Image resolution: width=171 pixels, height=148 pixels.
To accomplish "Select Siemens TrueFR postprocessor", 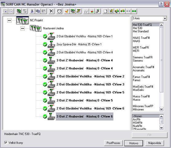I will coord(146,57).
